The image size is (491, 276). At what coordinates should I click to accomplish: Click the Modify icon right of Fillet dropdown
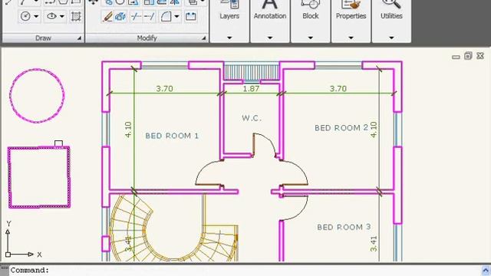(x=191, y=16)
